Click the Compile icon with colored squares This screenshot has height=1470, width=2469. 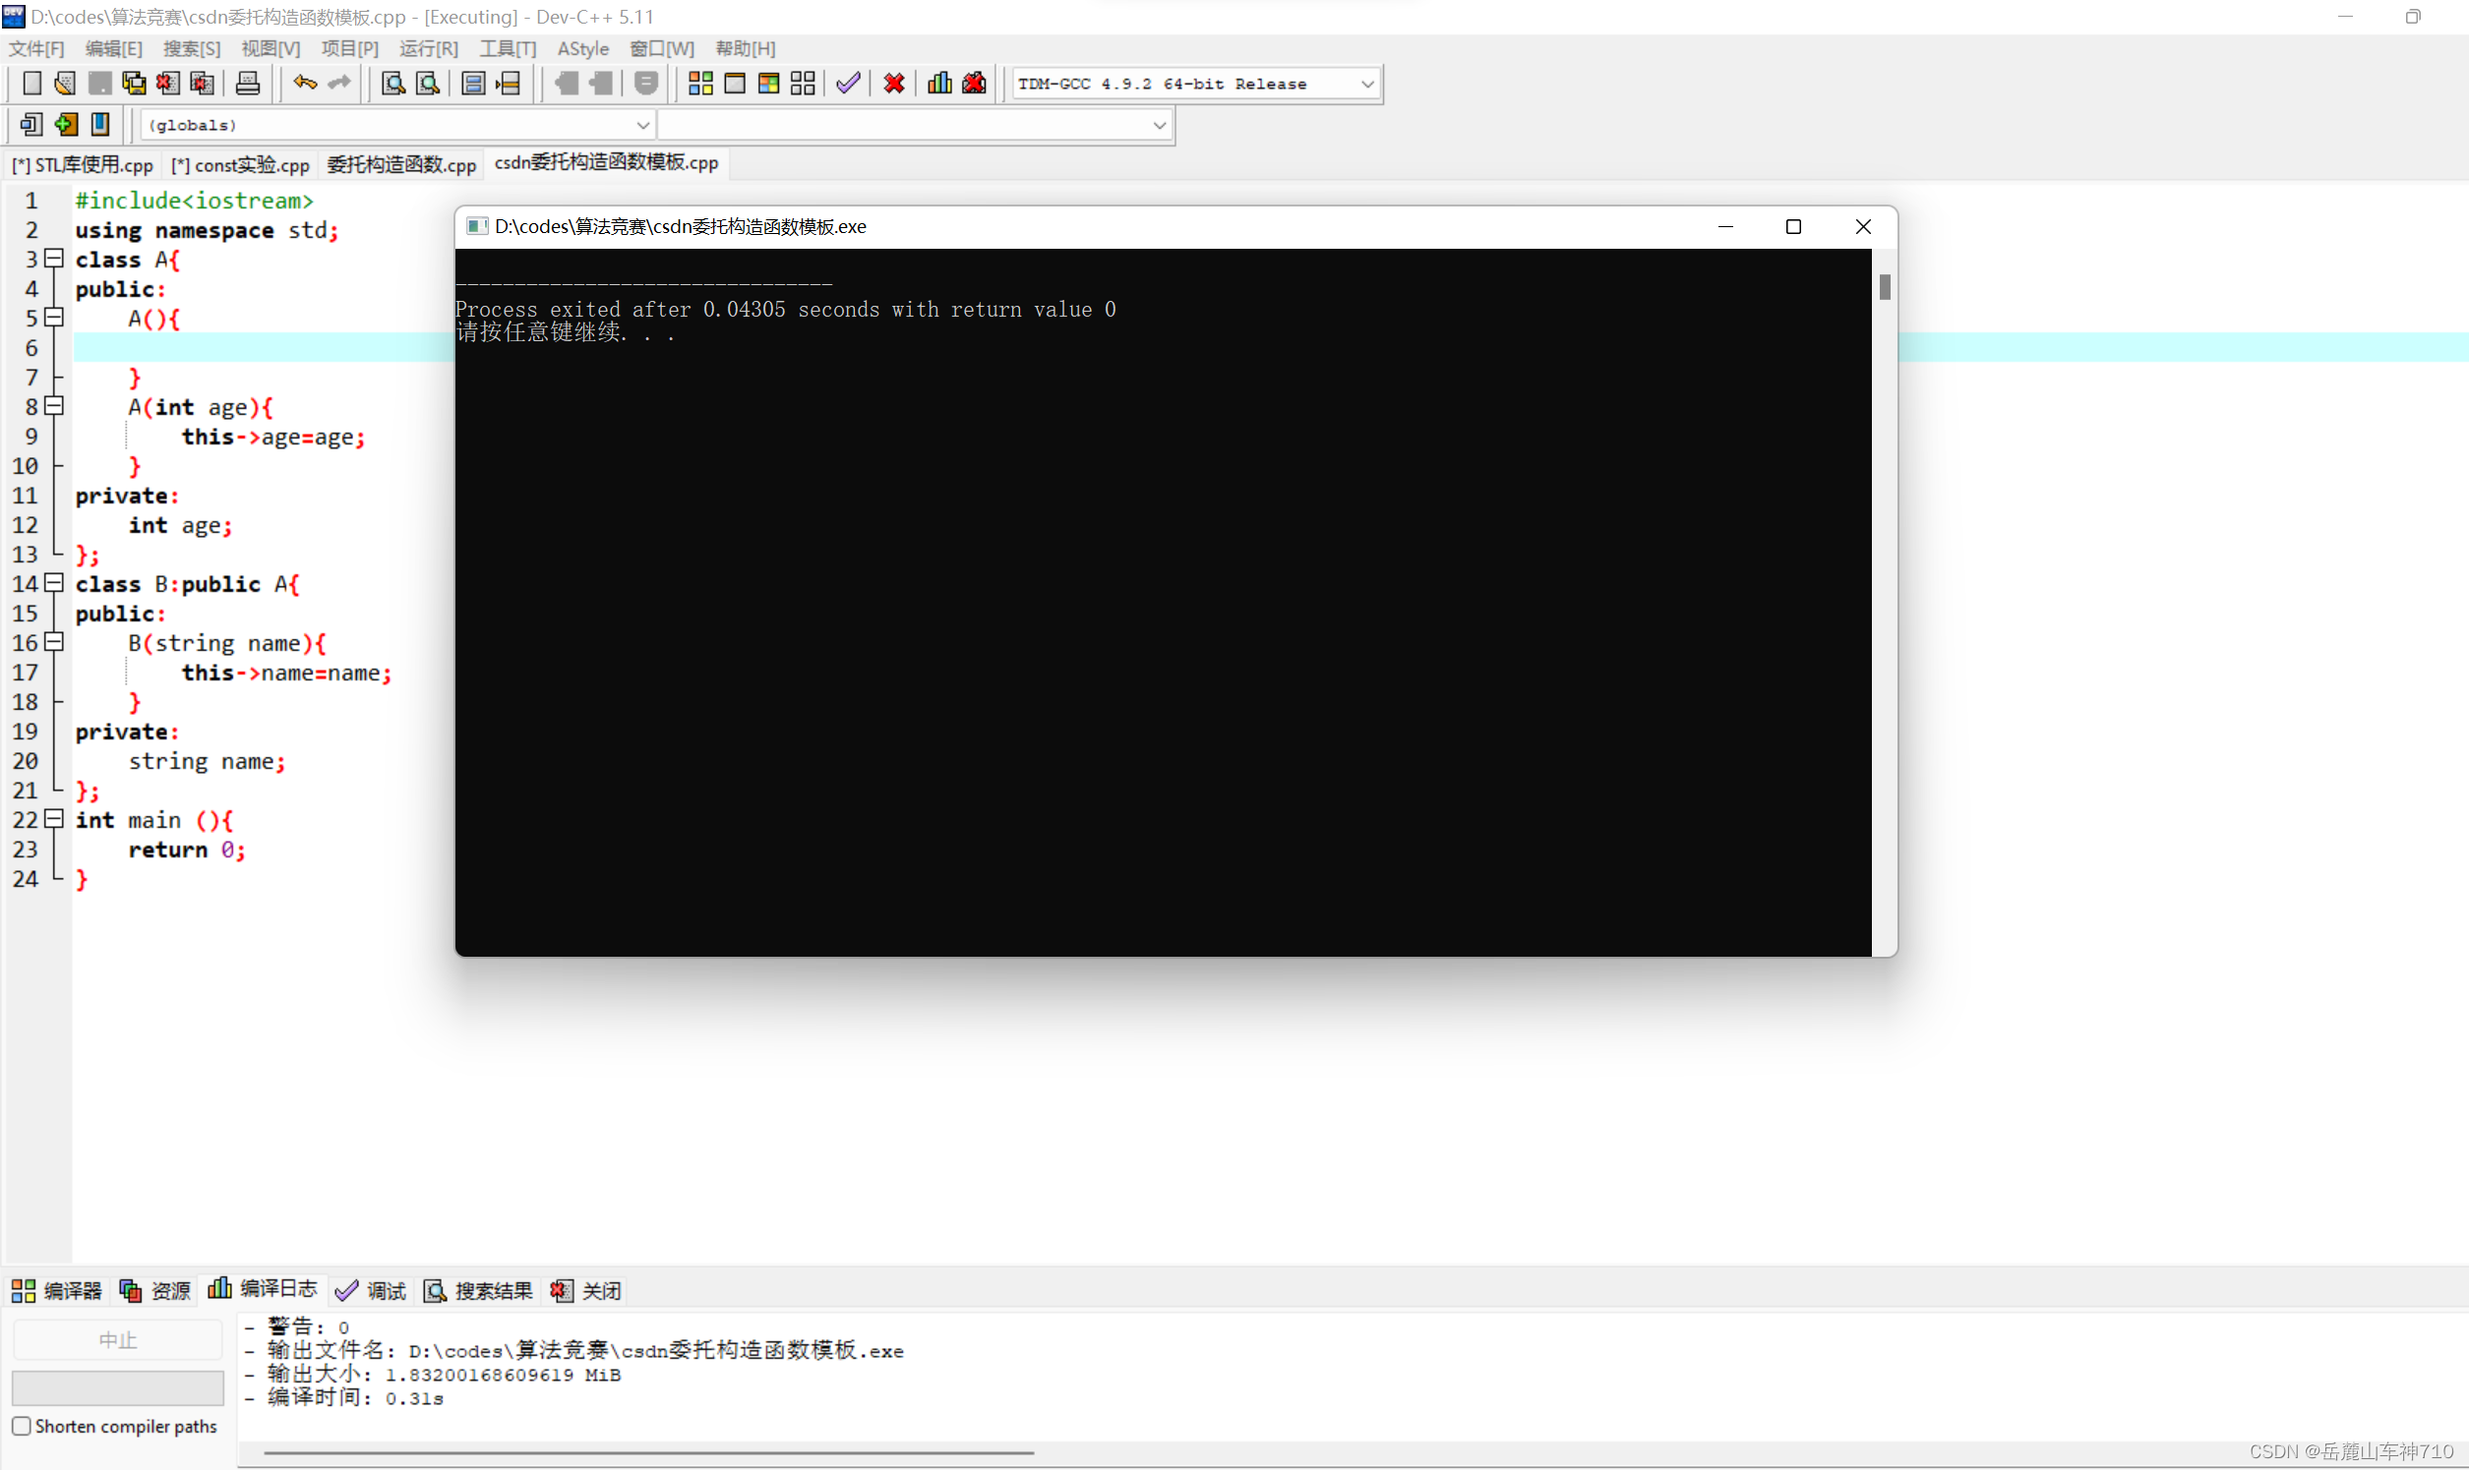(700, 84)
